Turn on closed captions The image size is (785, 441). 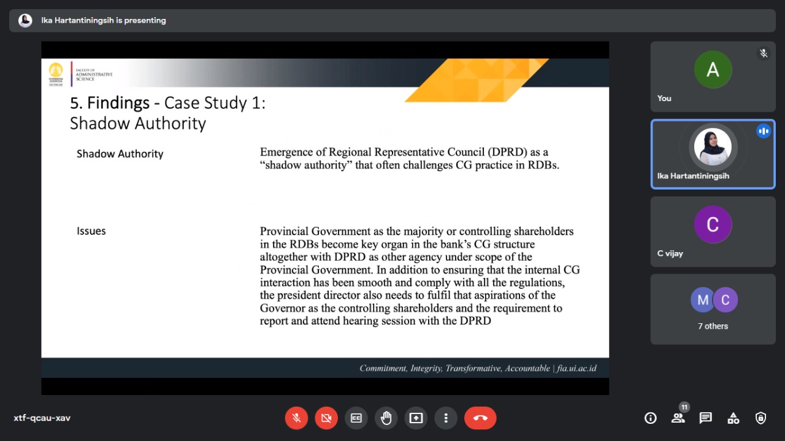[x=356, y=418]
